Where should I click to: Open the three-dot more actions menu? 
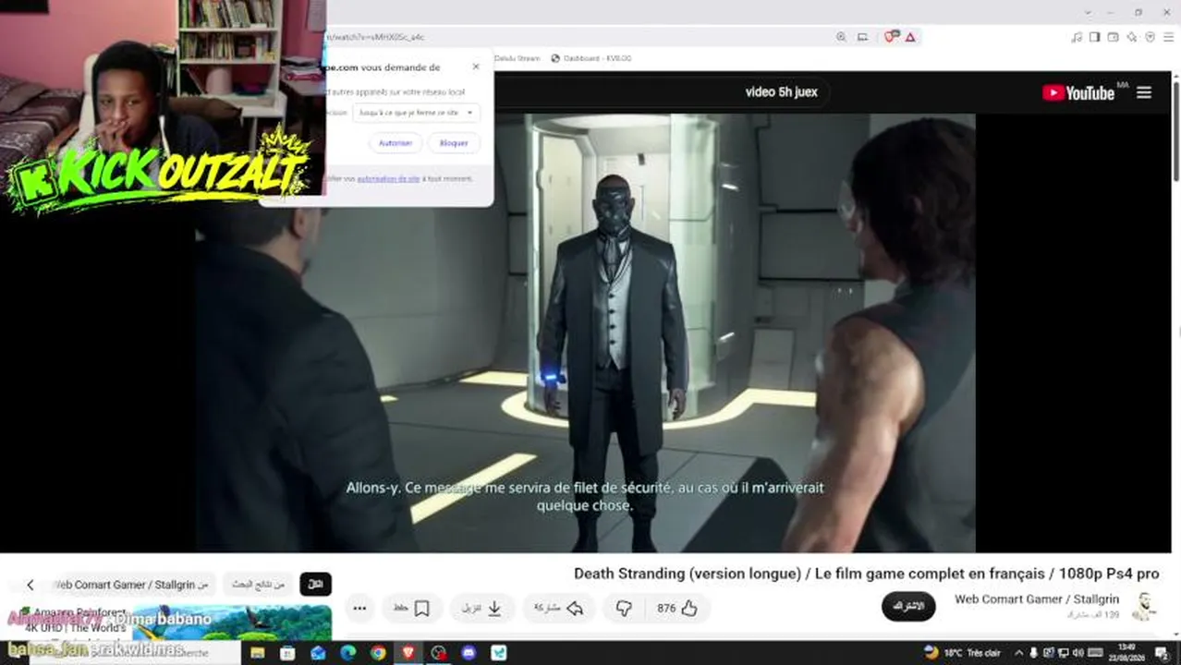[x=359, y=608]
